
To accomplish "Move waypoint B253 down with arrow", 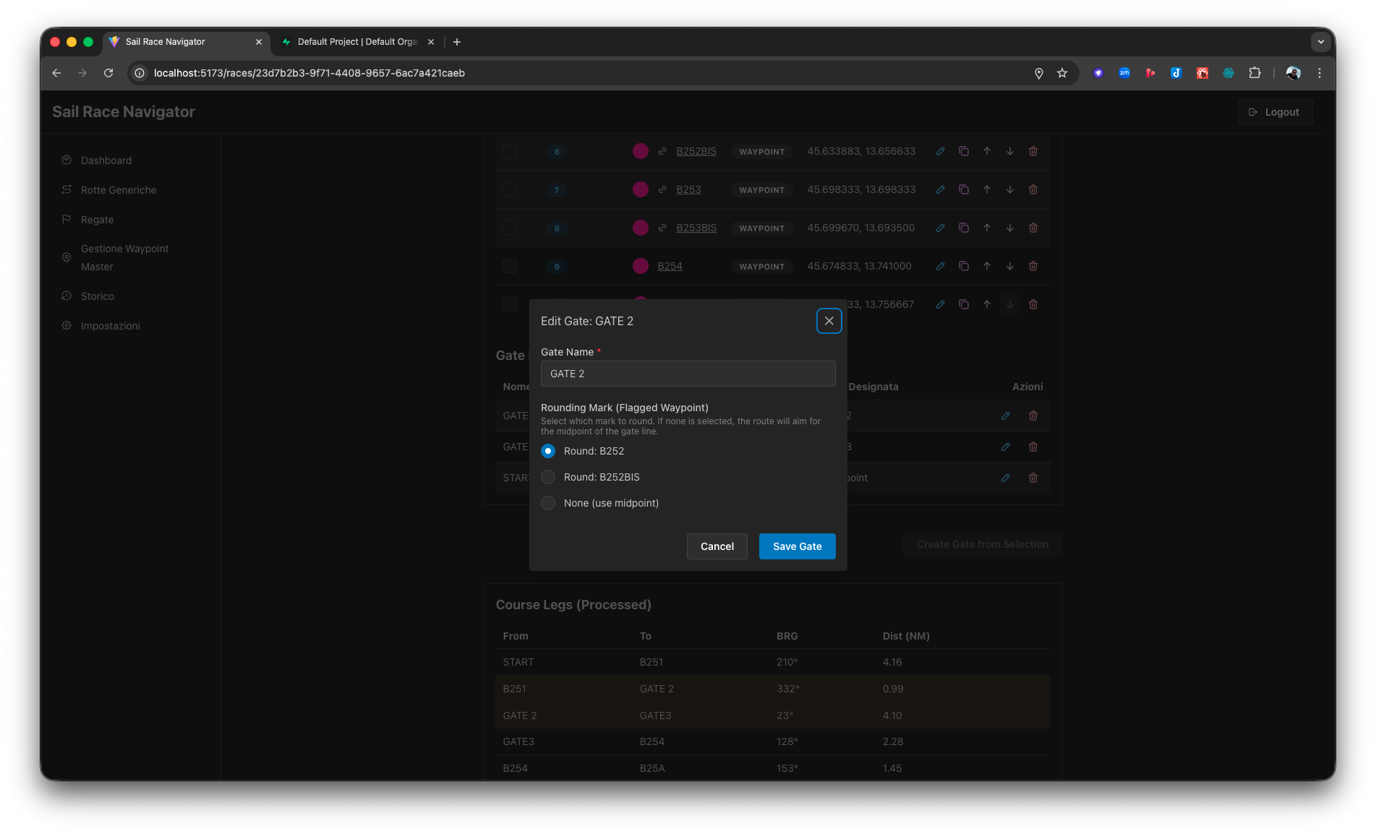I will pos(1009,189).
